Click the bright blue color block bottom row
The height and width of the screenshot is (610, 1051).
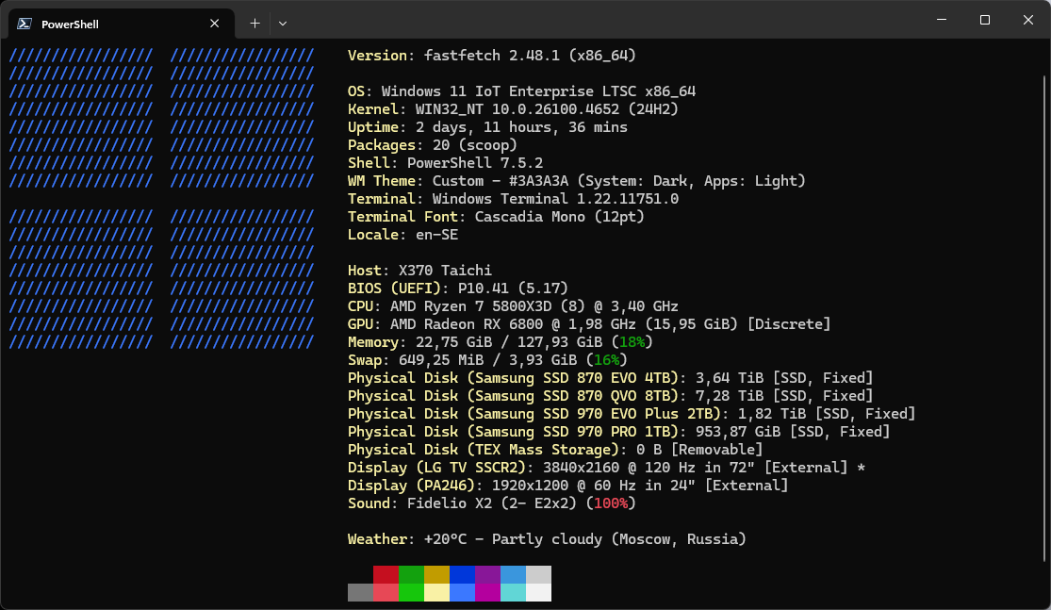point(463,593)
